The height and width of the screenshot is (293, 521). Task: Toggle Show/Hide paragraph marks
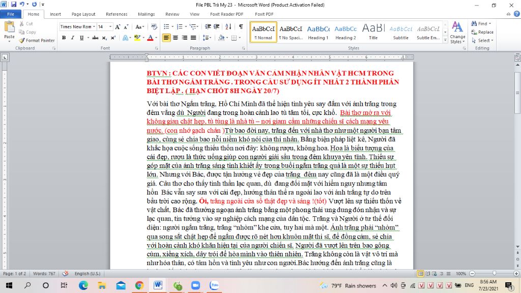241,26
